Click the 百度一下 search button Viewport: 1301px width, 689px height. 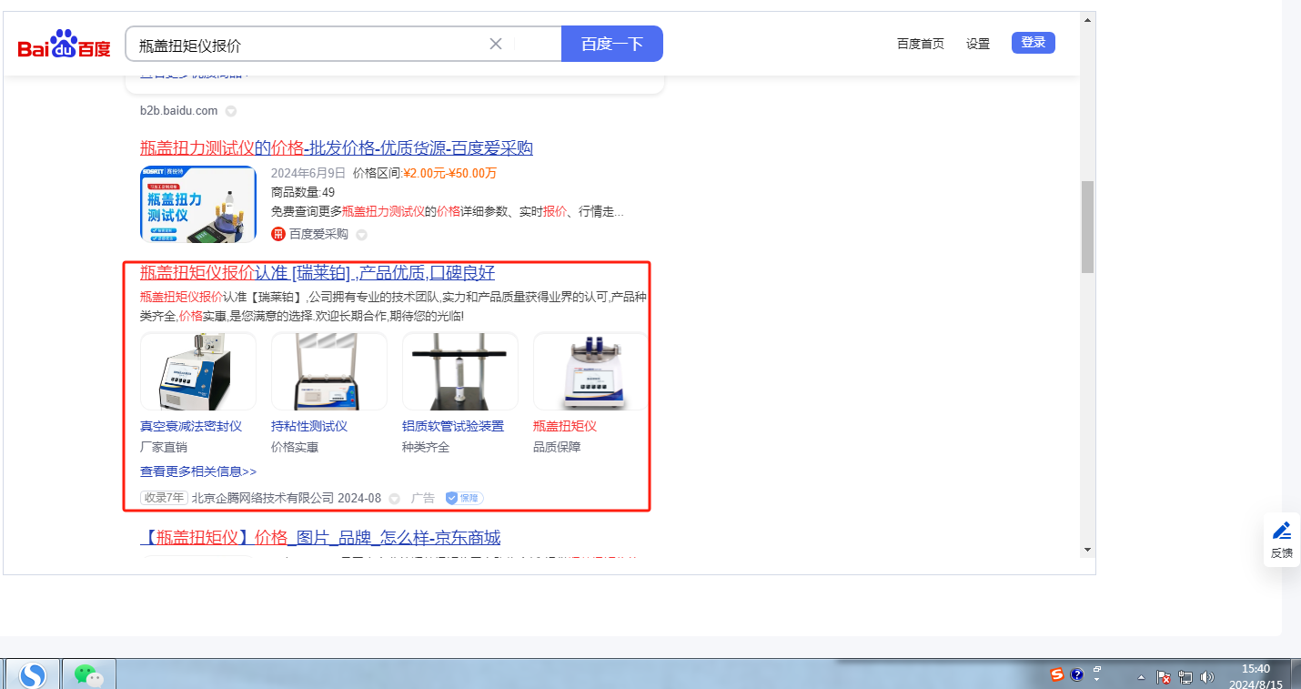tap(612, 44)
